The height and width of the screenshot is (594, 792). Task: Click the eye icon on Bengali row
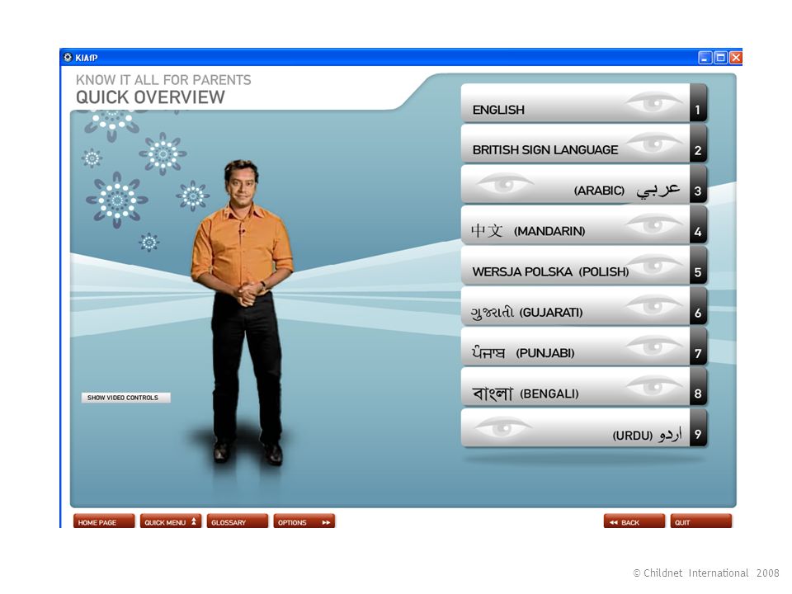pyautogui.click(x=653, y=386)
